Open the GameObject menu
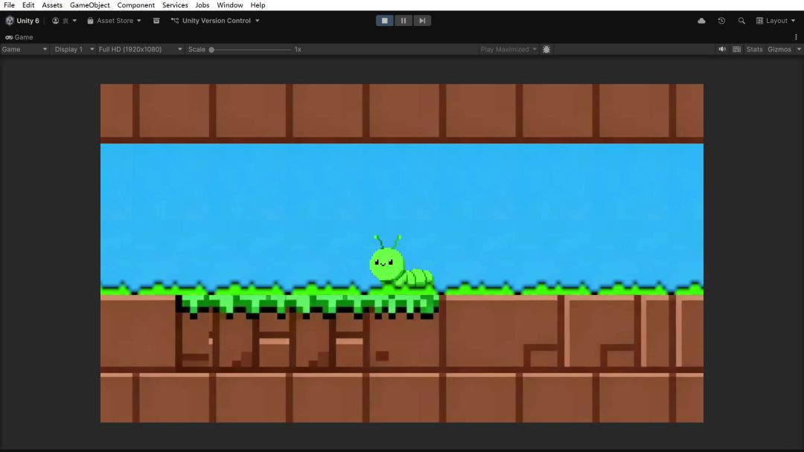804x452 pixels. coord(90,5)
